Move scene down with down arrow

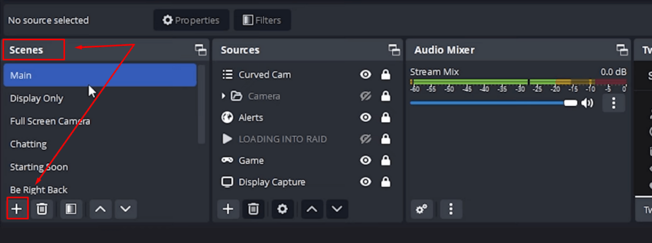125,209
